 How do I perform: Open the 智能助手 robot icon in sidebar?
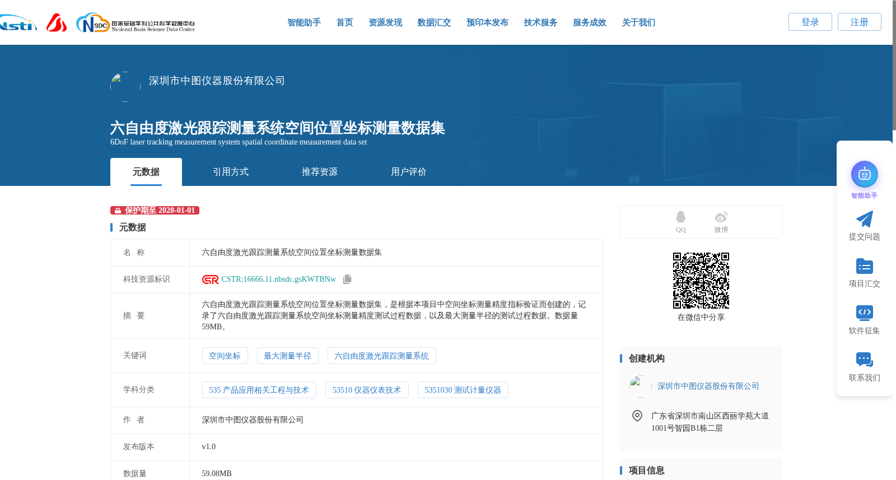point(864,174)
